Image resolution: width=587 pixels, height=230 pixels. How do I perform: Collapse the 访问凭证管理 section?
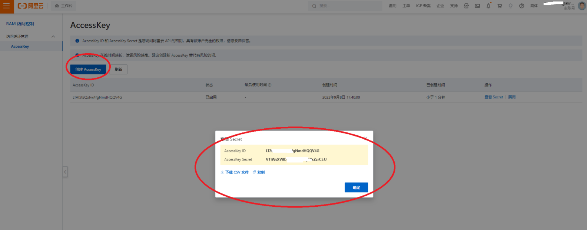click(x=53, y=36)
